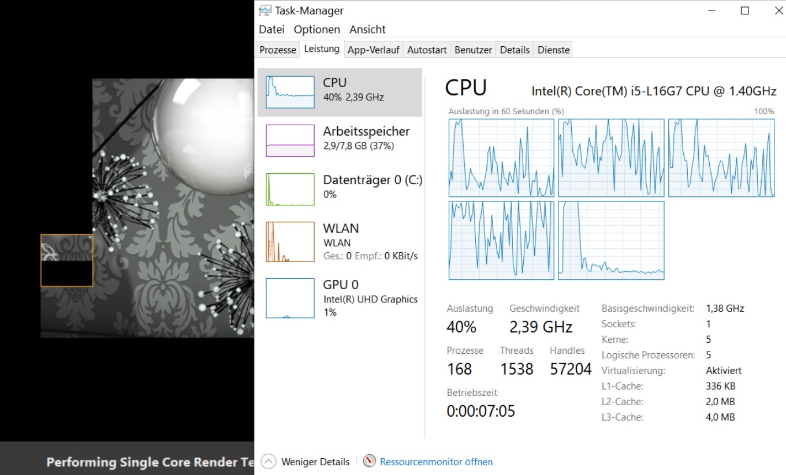Image resolution: width=786 pixels, height=475 pixels.
Task: Select the bottom-left core utilization graph
Action: (501, 240)
